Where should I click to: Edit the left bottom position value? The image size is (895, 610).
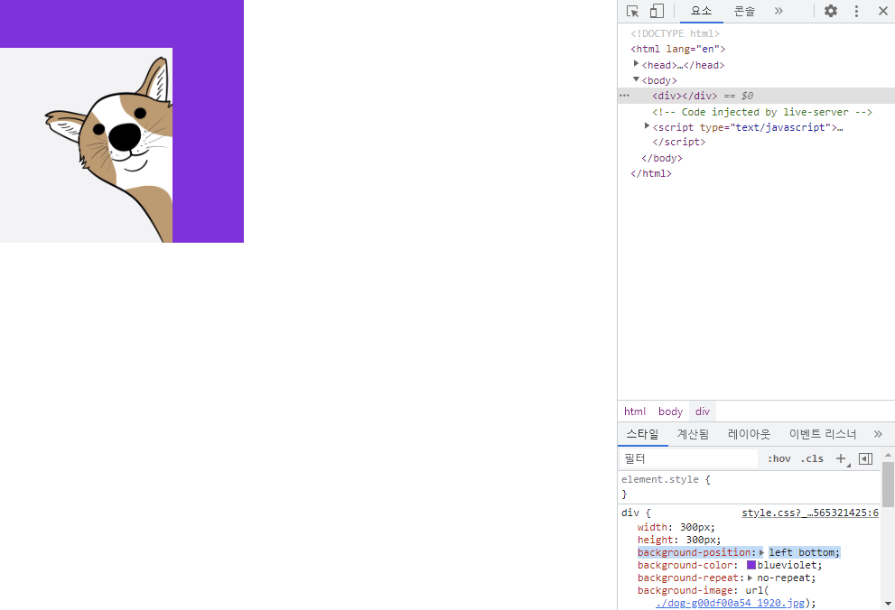(803, 552)
